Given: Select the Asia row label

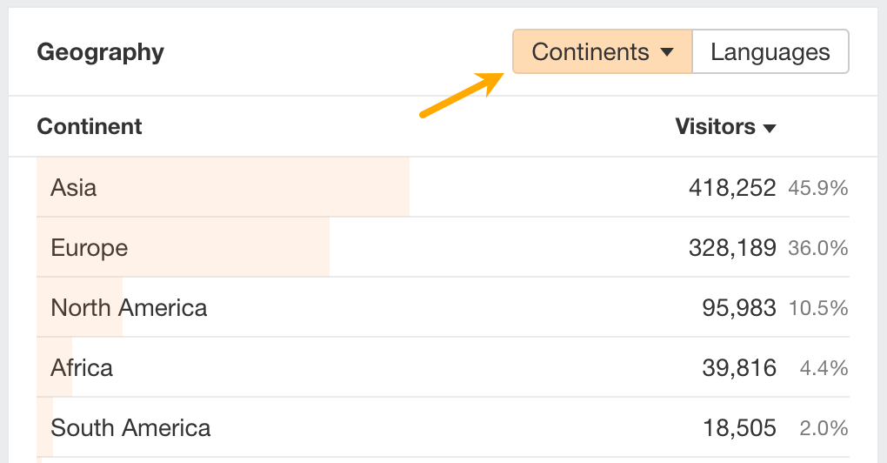Looking at the screenshot, I should tap(74, 188).
